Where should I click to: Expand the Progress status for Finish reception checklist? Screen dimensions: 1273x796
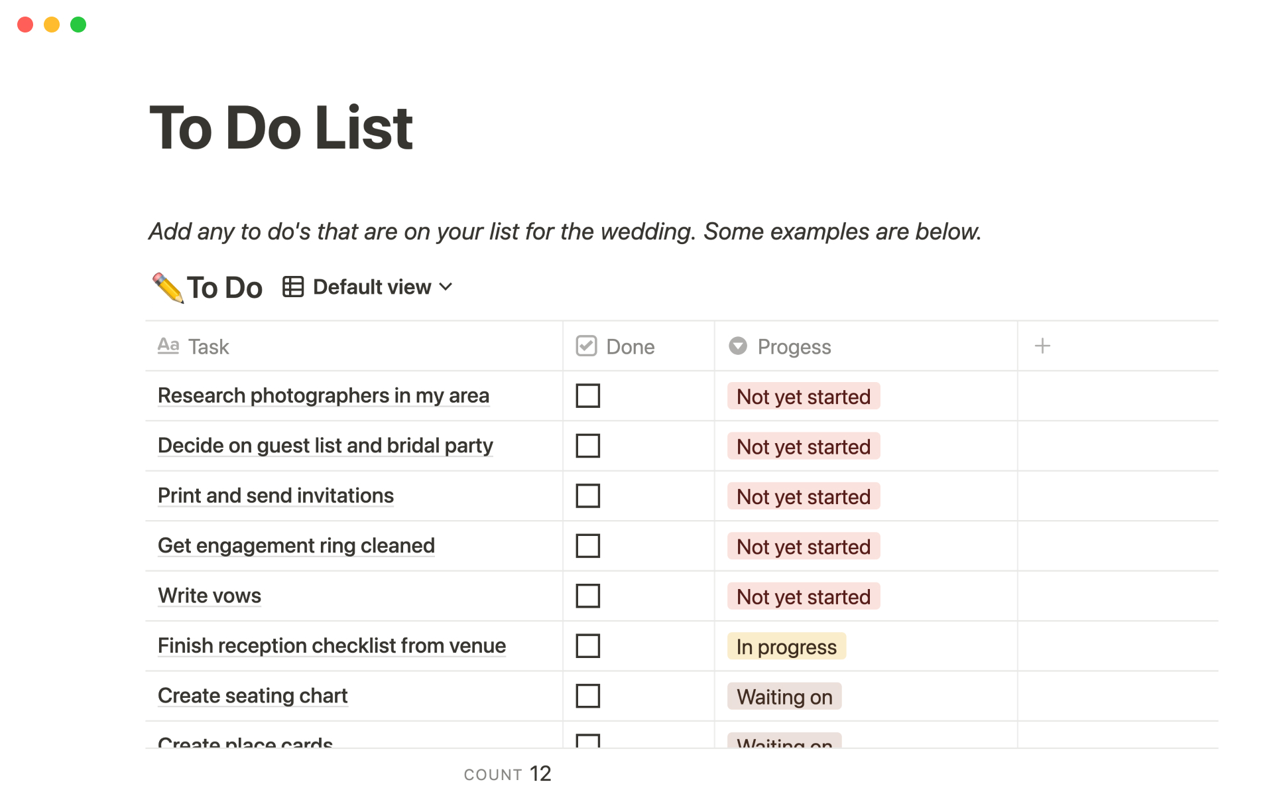786,647
